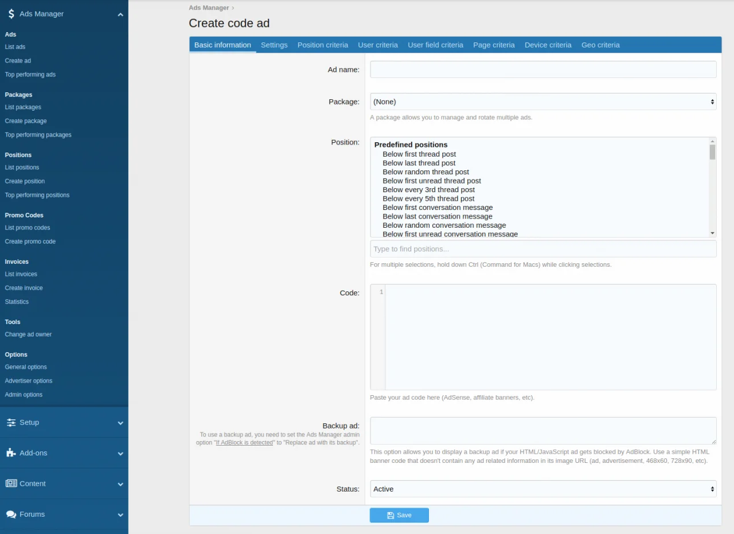
Task: Open List ads in the sidebar
Action: click(15, 47)
